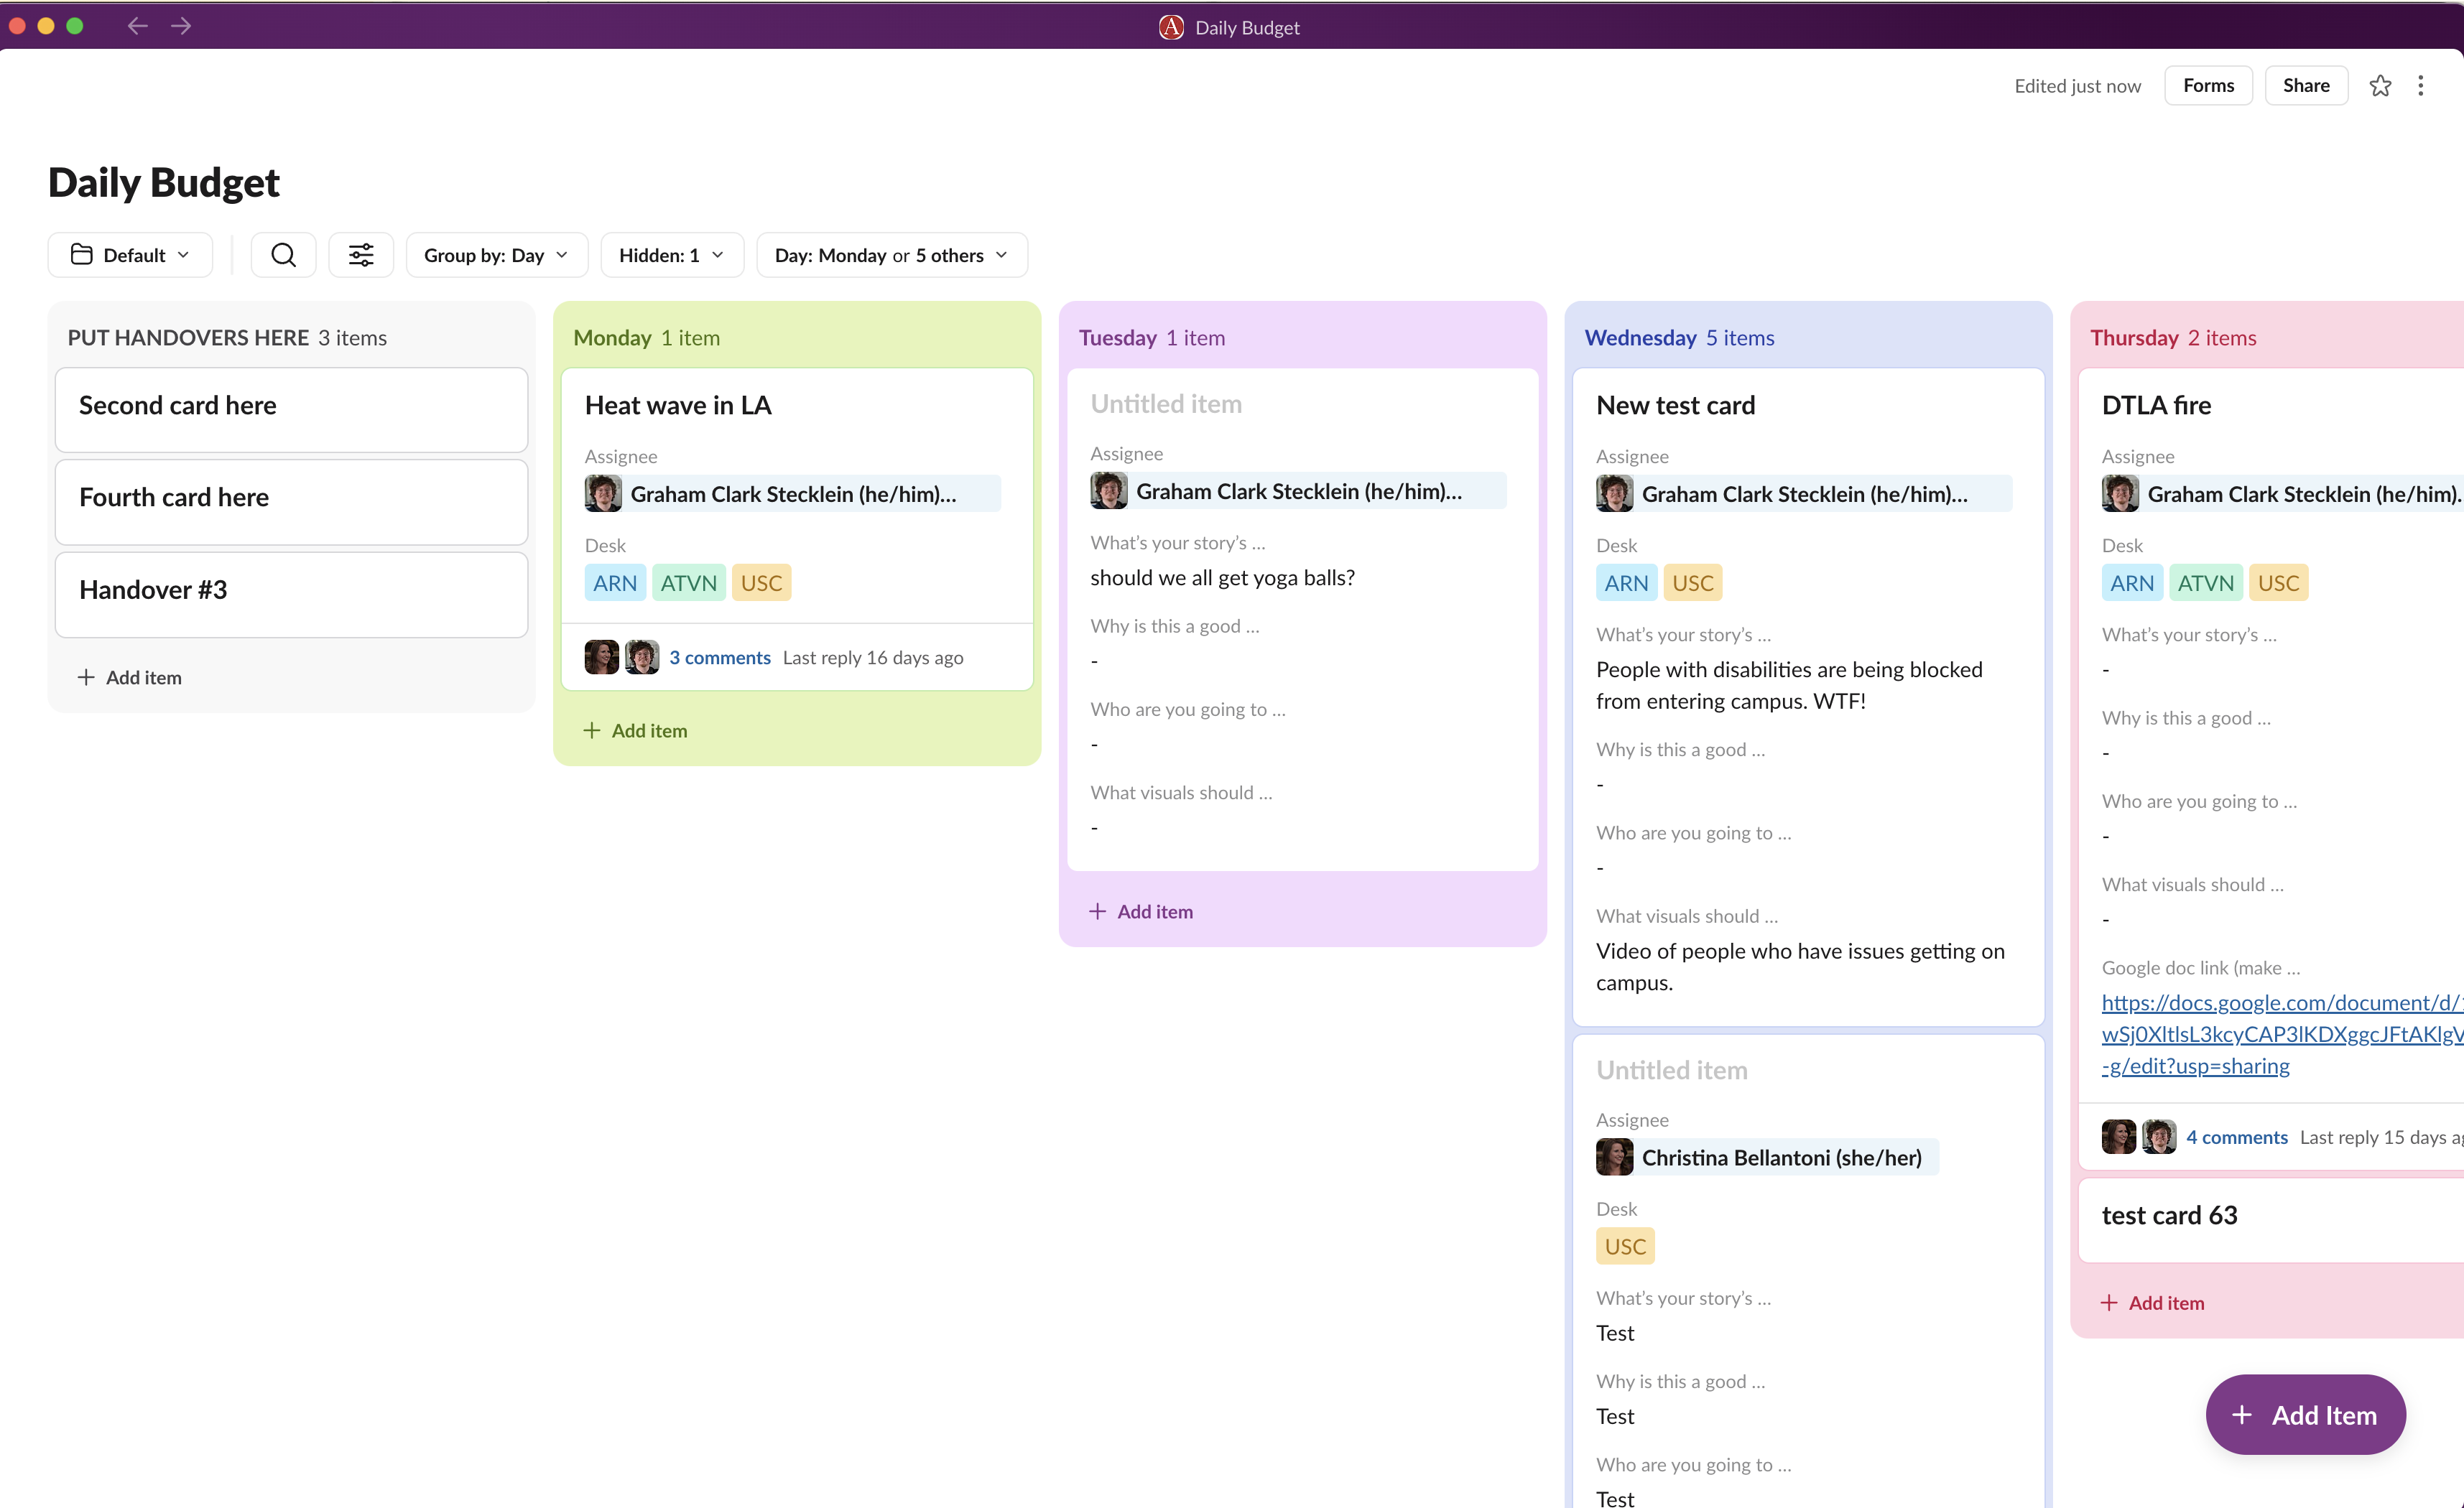Click the Share button
2464x1508 pixels.
pyautogui.click(x=2305, y=85)
